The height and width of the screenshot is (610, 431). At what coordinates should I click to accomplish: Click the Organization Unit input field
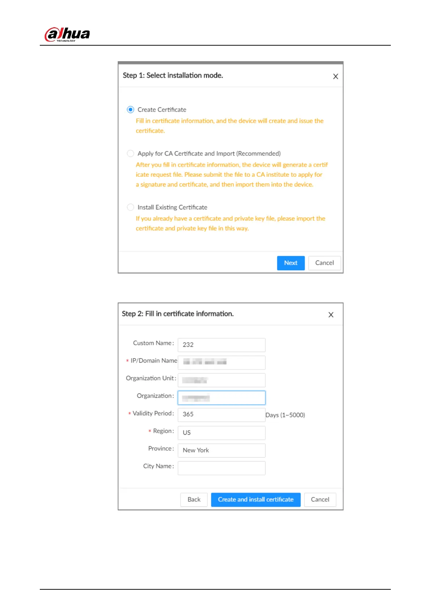pyautogui.click(x=221, y=380)
